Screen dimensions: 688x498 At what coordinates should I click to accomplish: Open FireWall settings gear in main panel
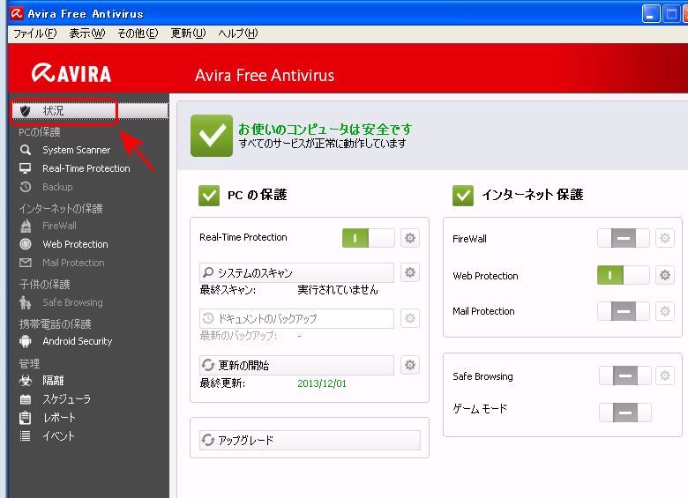click(665, 238)
